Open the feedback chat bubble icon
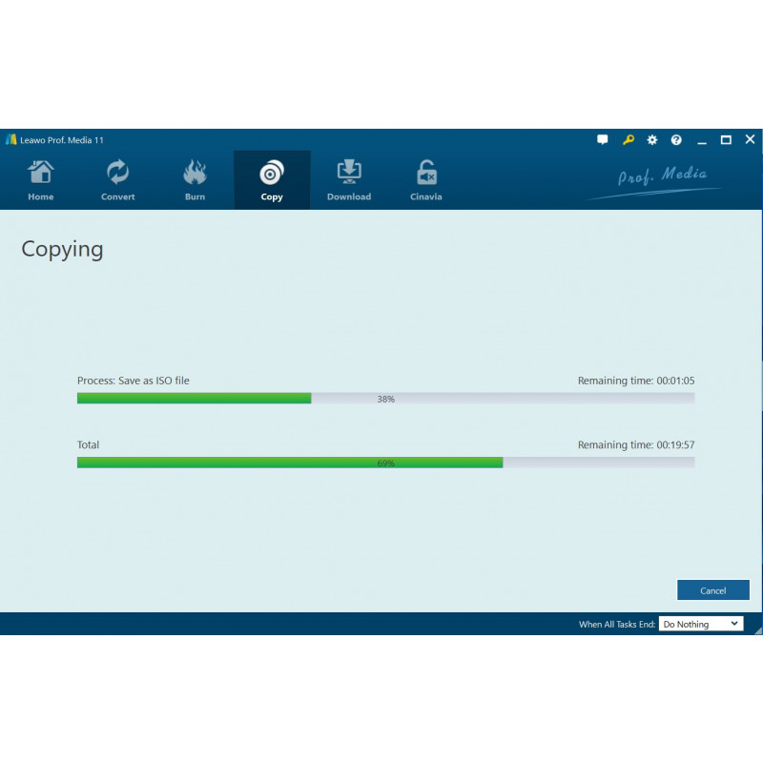The width and height of the screenshot is (763, 763). [603, 140]
